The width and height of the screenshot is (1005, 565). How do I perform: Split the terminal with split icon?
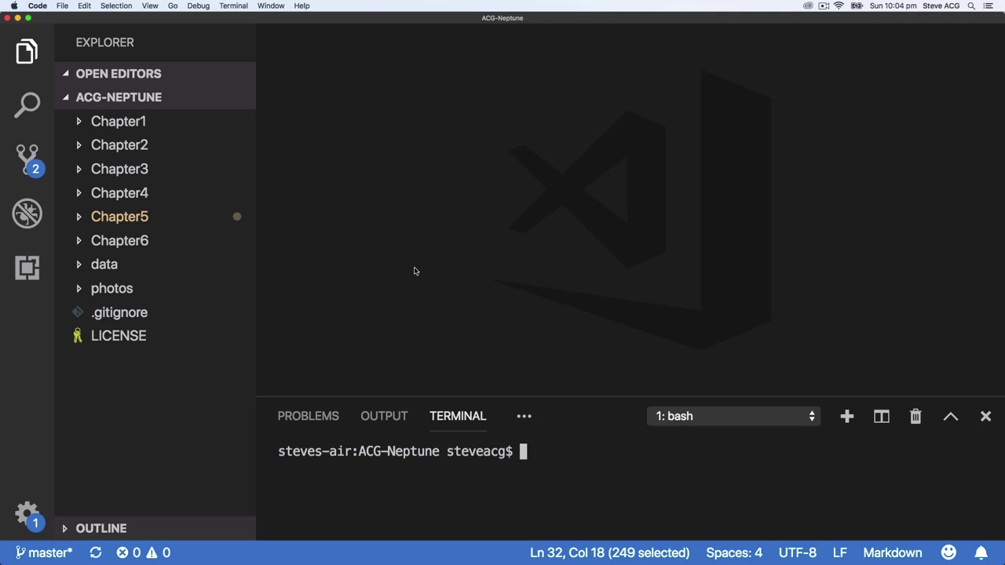click(x=881, y=416)
